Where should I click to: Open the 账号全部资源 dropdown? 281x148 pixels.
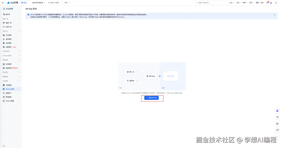coord(39,3)
